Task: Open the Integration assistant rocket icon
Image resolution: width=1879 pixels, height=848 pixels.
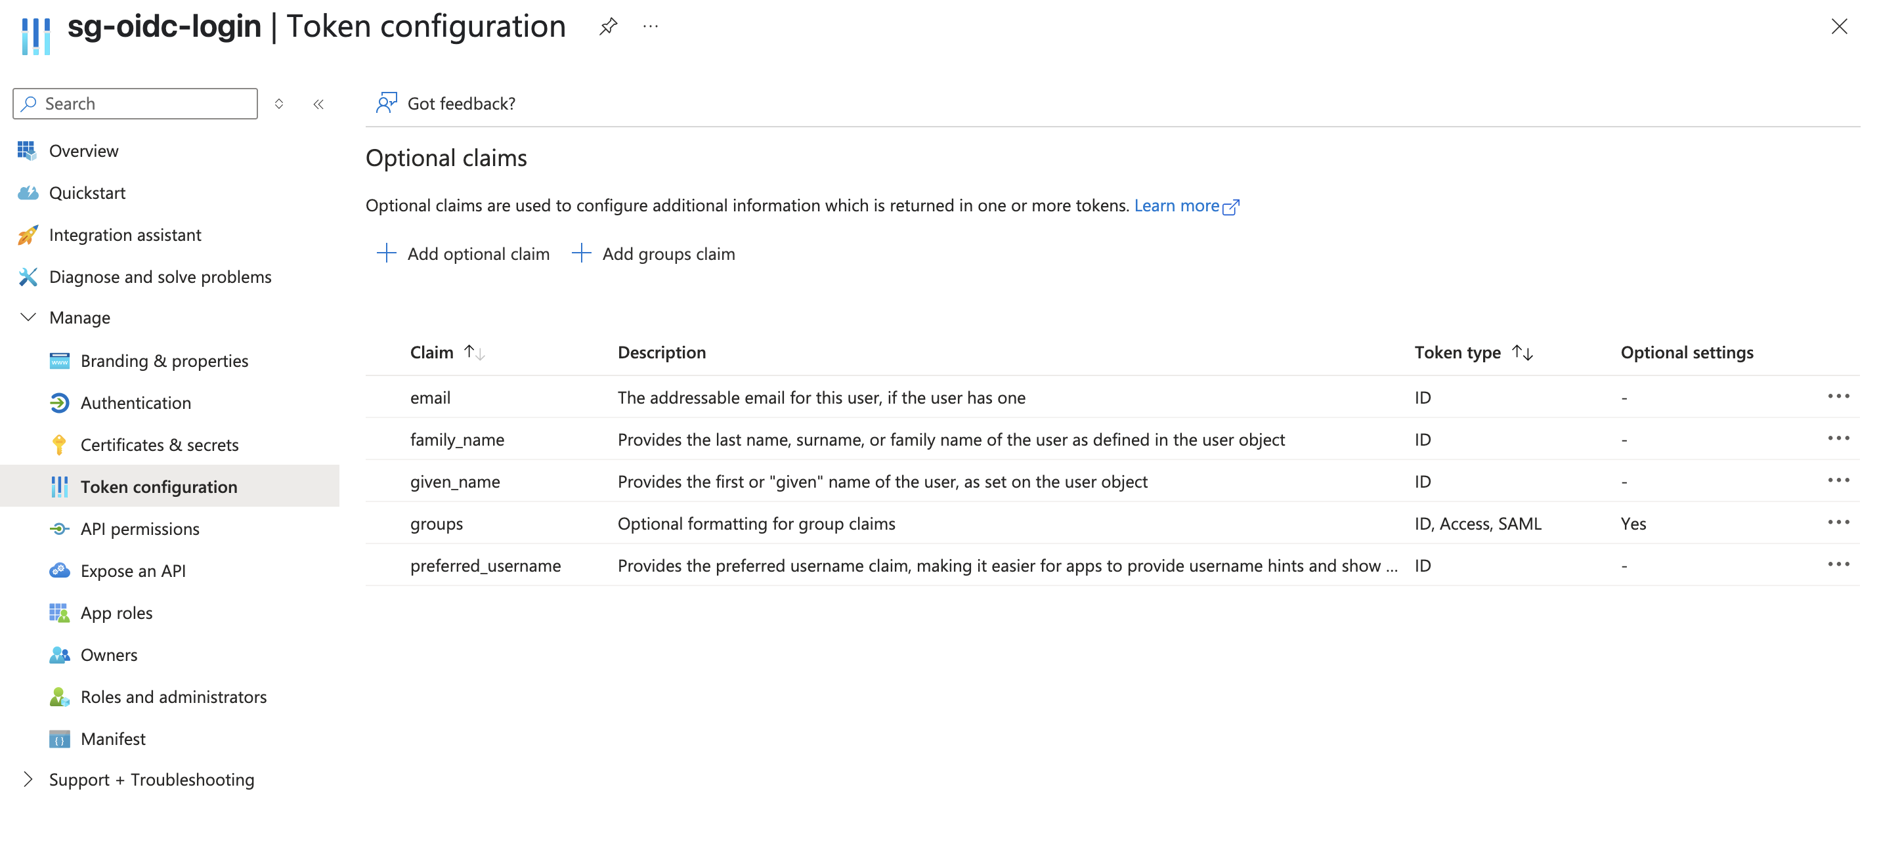Action: 27,234
